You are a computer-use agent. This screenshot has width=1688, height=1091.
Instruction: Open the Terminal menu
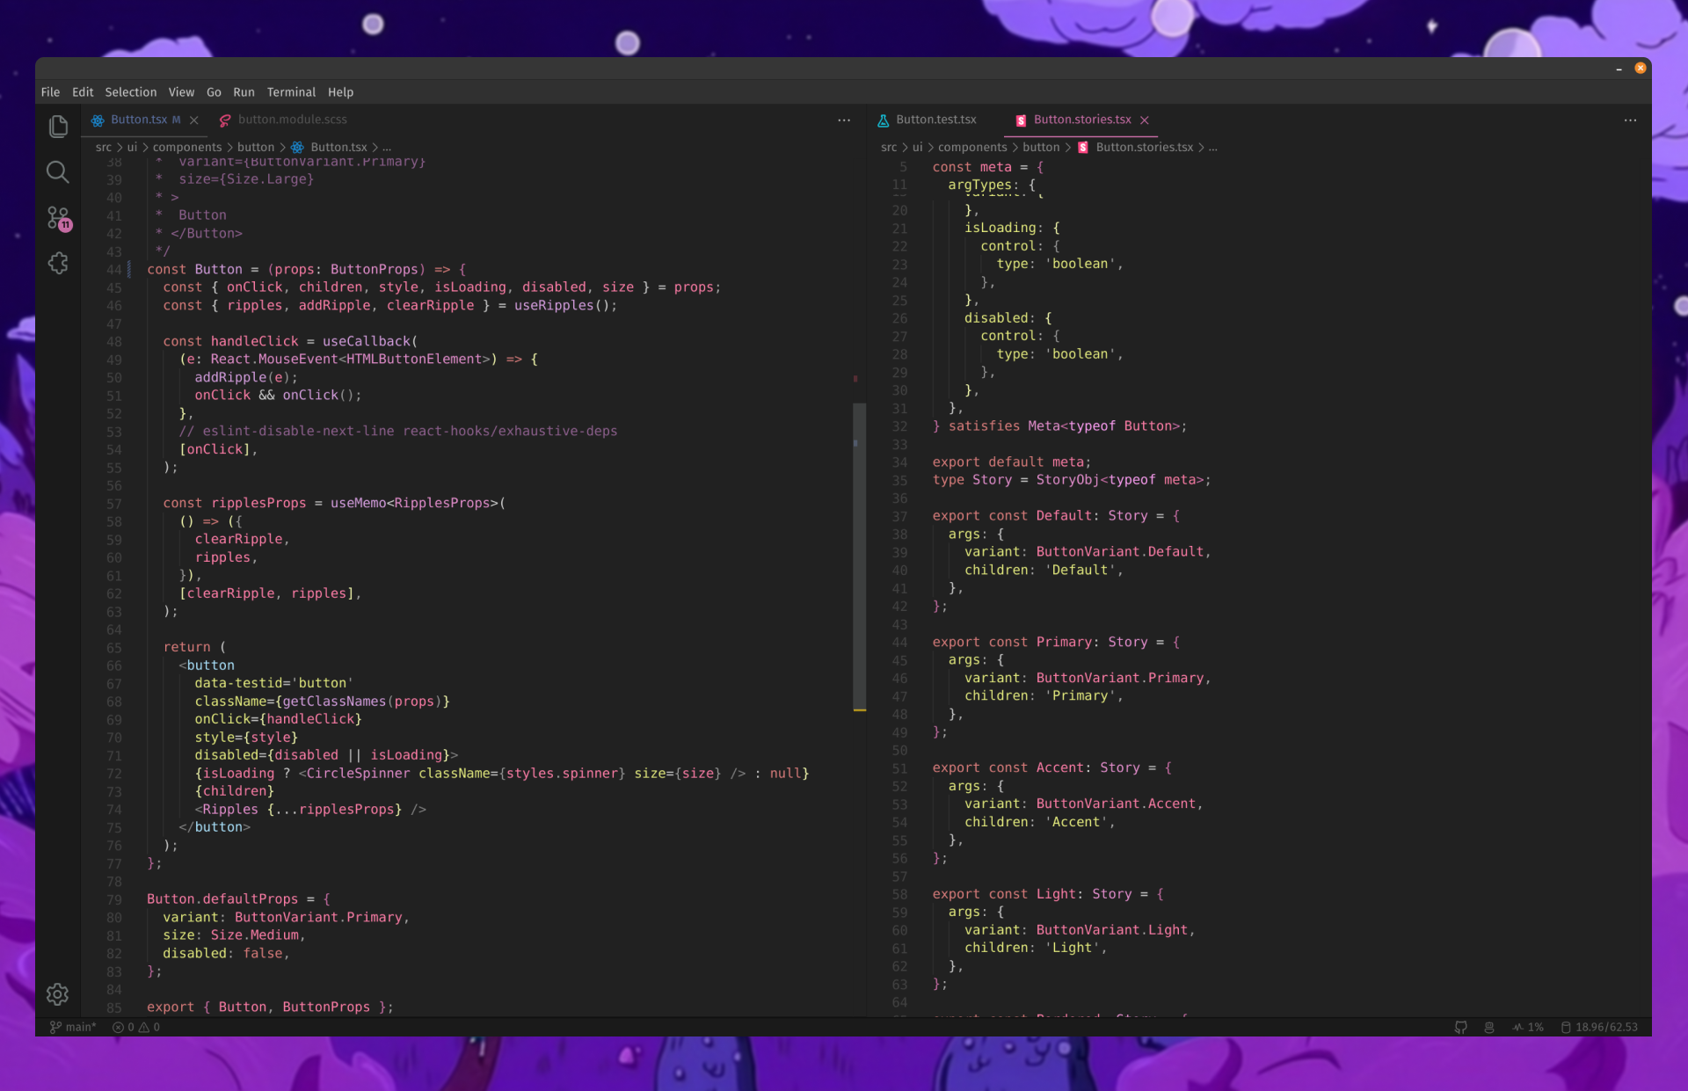tap(291, 92)
